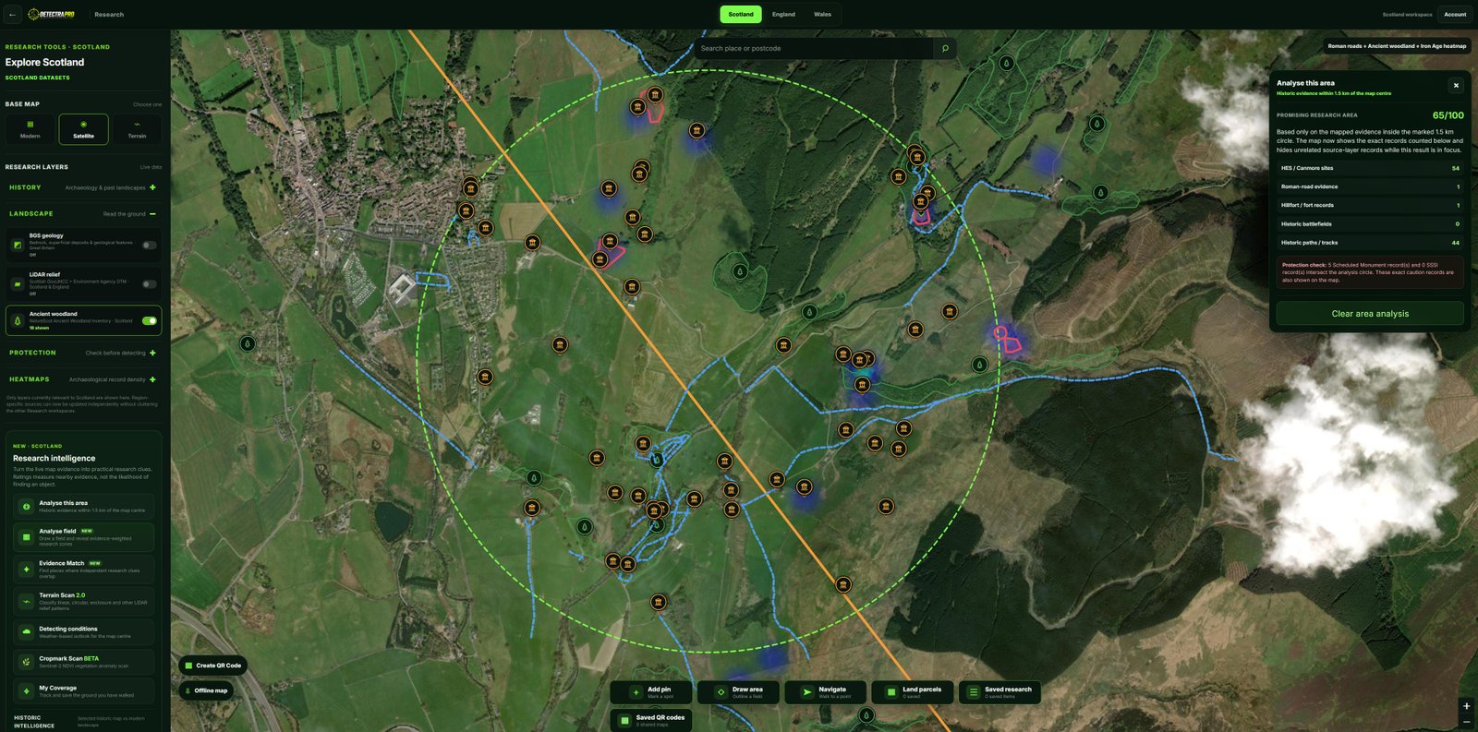Click the Create QR Code button
The height and width of the screenshot is (732, 1478).
pos(213,666)
